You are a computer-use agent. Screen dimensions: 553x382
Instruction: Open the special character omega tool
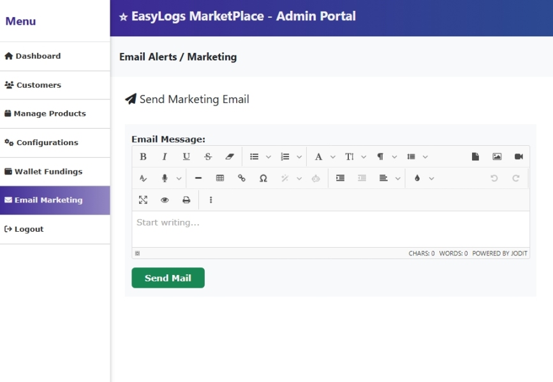(x=263, y=178)
